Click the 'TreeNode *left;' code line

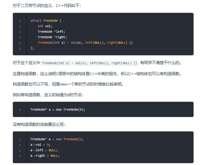pyautogui.click(x=51, y=32)
